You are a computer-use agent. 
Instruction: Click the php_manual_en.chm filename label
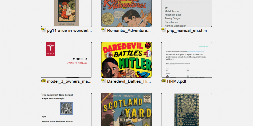pos(187,31)
